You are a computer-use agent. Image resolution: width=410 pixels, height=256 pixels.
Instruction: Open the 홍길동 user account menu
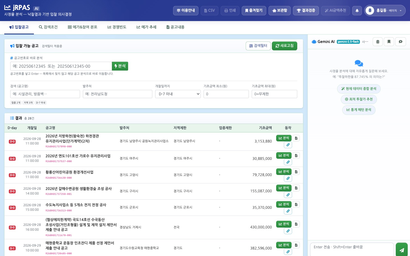tap(385, 11)
